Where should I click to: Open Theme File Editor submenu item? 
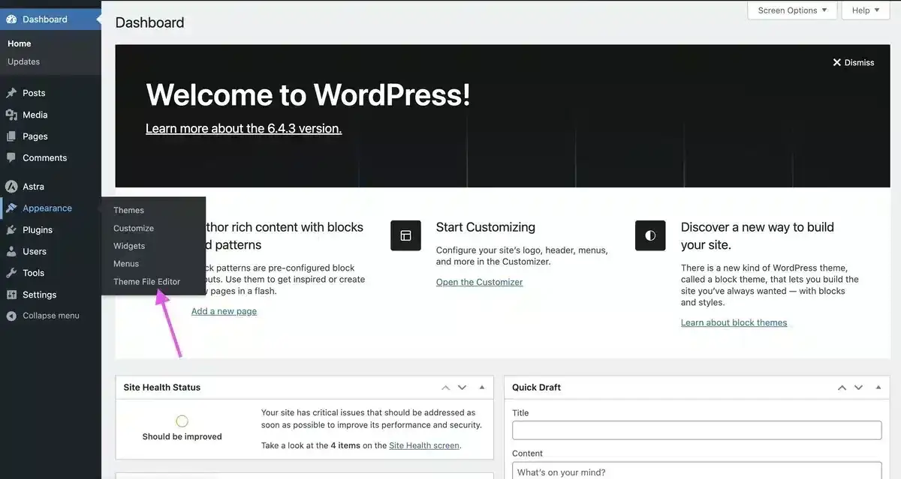click(147, 282)
